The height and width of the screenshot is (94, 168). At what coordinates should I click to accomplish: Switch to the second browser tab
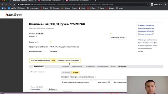51,1
